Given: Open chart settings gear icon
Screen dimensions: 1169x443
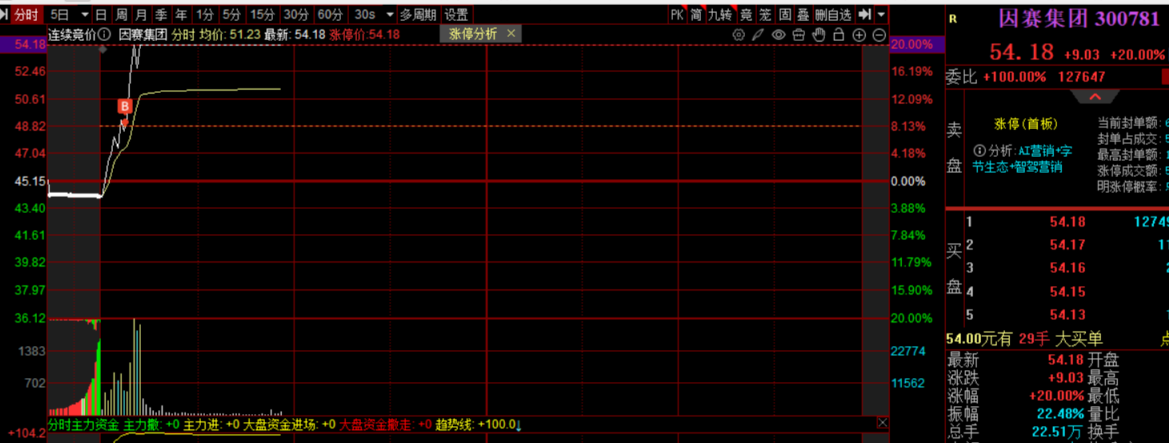Looking at the screenshot, I should click(x=739, y=34).
